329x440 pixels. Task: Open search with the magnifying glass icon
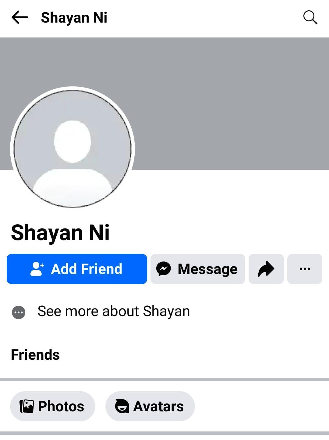point(310,17)
